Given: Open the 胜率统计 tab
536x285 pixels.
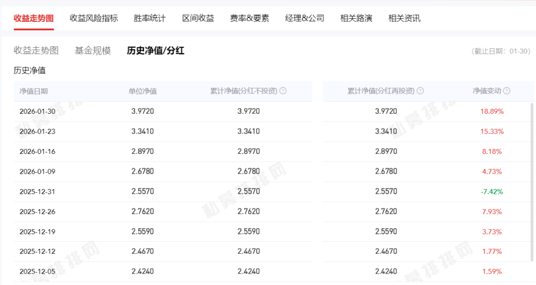Looking at the screenshot, I should click(x=150, y=18).
